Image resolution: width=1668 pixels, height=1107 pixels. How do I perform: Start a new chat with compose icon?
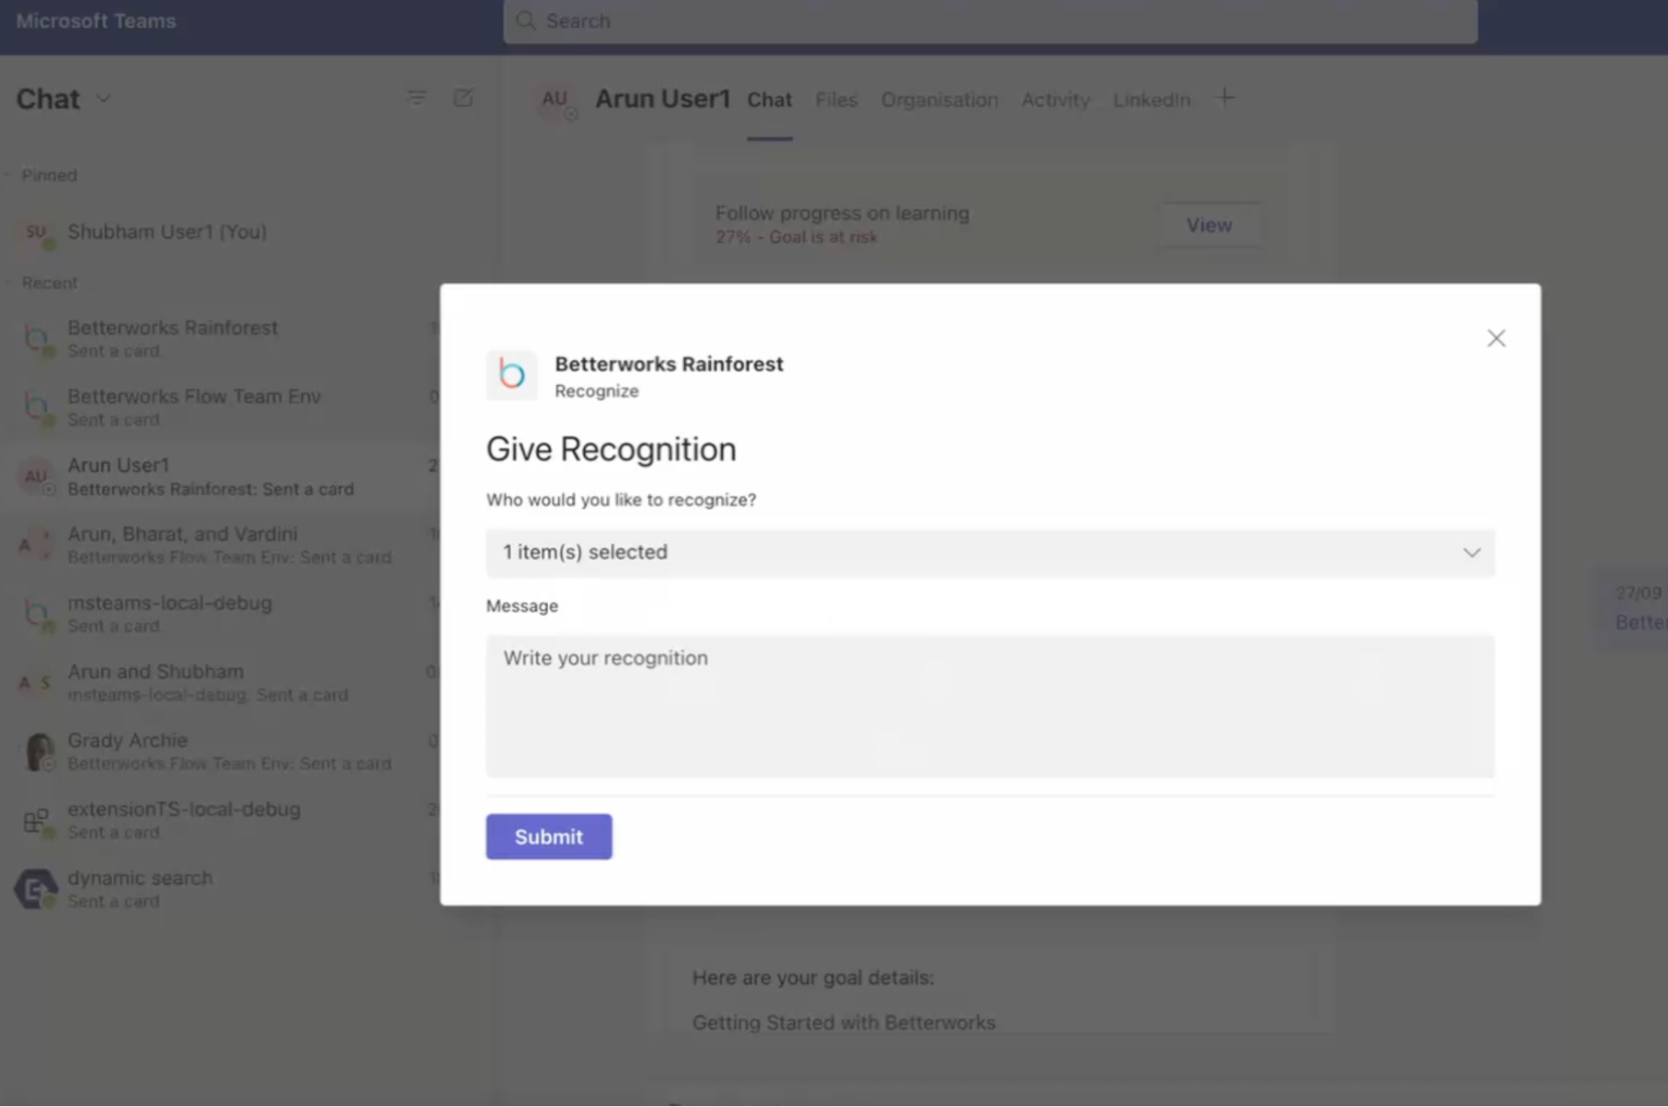(x=463, y=98)
